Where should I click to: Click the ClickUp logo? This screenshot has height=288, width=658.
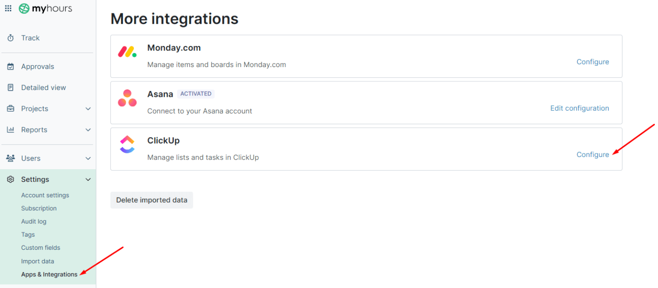coord(127,144)
